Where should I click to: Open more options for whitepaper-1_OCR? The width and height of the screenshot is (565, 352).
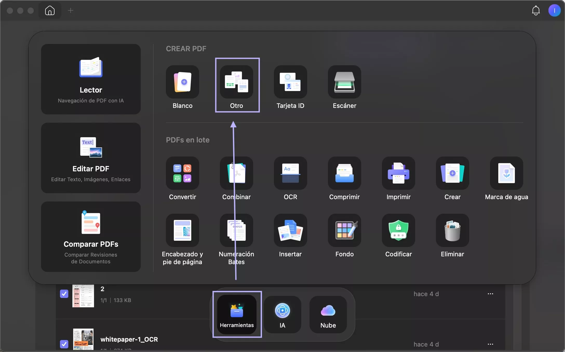coord(490,344)
